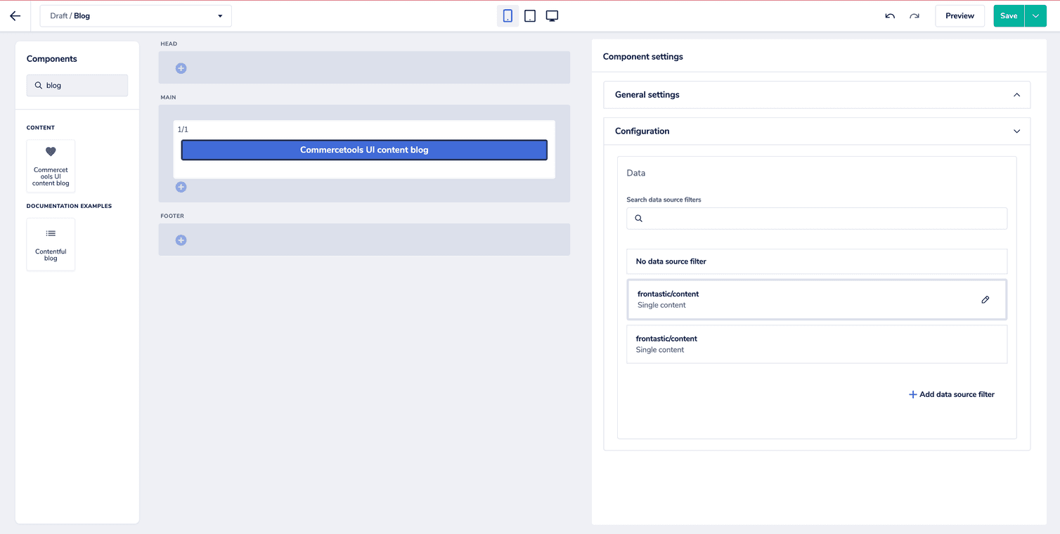This screenshot has width=1060, height=534.
Task: Switch preview to tablet device view
Action: point(529,15)
